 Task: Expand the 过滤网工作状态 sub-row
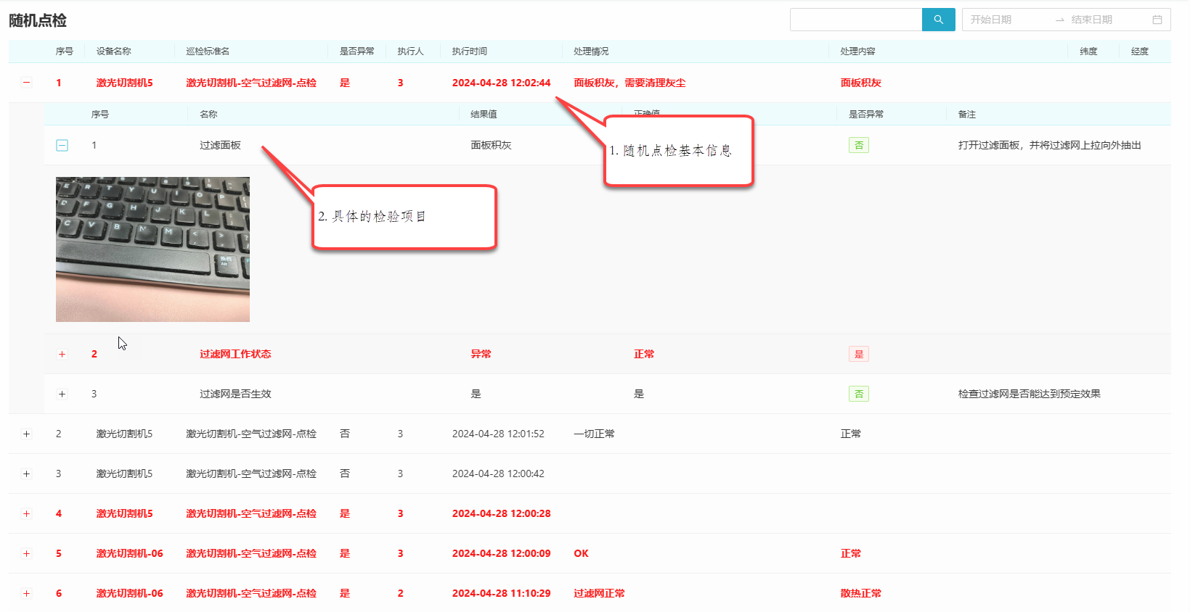pyautogui.click(x=62, y=354)
